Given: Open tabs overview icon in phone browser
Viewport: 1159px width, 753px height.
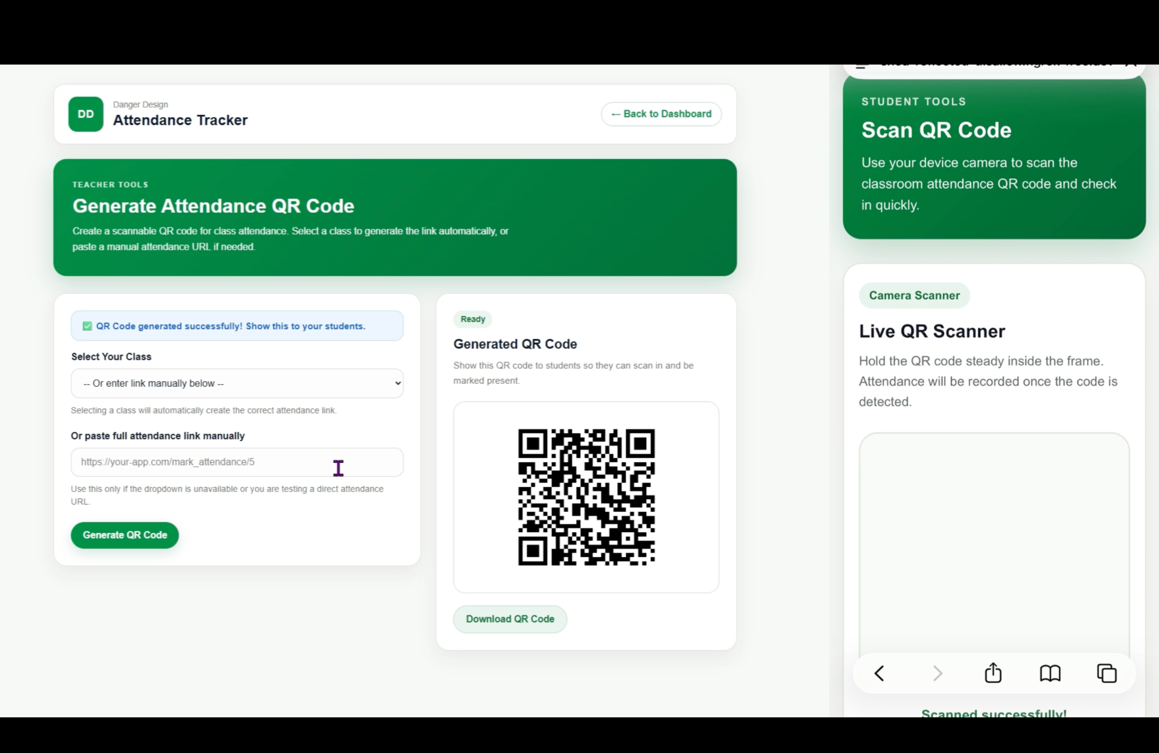Looking at the screenshot, I should tap(1107, 673).
